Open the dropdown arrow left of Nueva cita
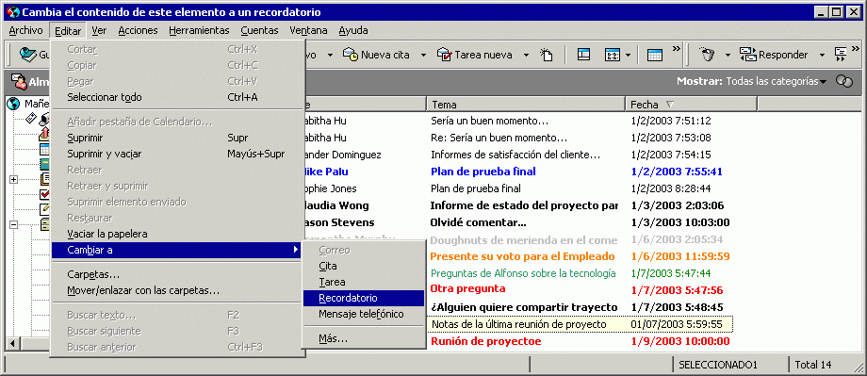This screenshot has height=376, width=867. 330,55
